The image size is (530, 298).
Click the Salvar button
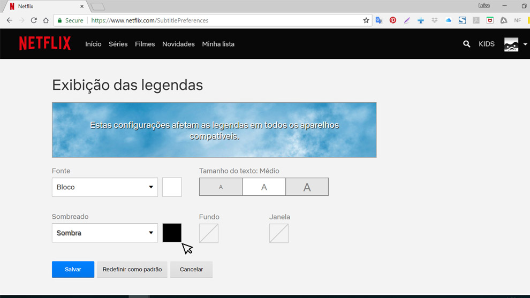click(73, 269)
